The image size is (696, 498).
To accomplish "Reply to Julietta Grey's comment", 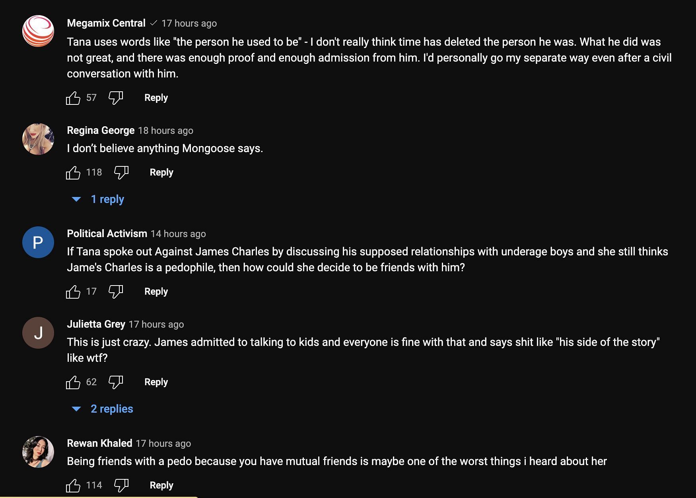I will tap(156, 382).
